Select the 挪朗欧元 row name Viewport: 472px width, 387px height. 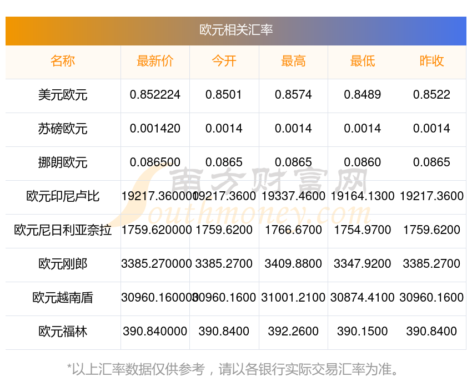tap(63, 162)
